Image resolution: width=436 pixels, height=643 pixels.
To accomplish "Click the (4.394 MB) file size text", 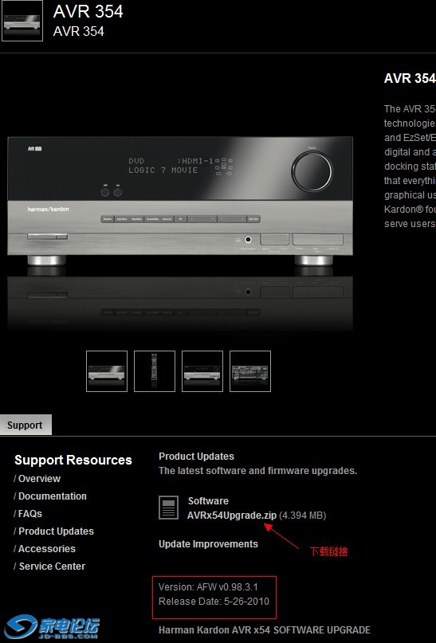I will coord(303,516).
